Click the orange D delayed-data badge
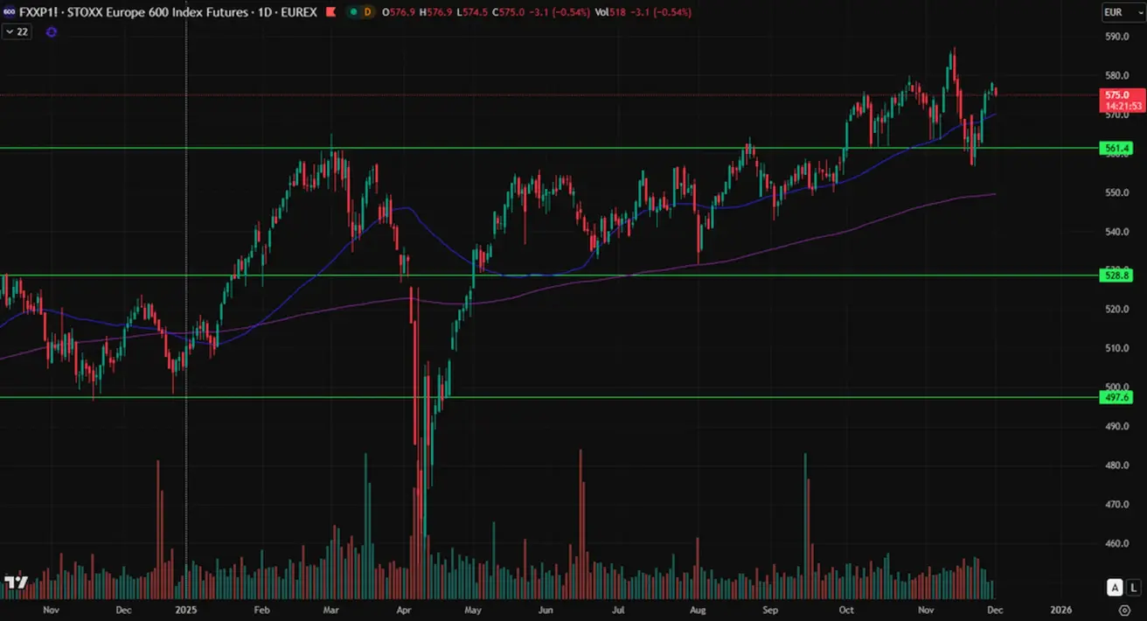1147x621 pixels. 367,12
